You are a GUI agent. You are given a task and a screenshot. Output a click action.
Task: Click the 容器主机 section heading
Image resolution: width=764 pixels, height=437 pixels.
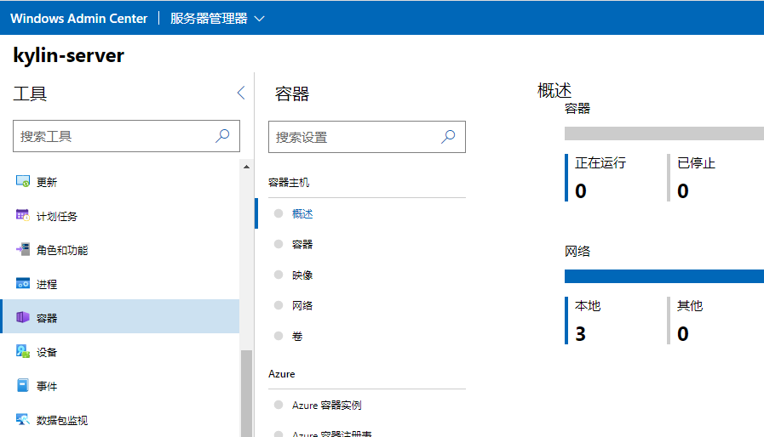(x=289, y=183)
